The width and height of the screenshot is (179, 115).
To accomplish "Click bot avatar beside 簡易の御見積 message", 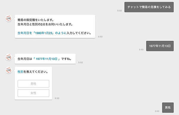I will [9, 18].
